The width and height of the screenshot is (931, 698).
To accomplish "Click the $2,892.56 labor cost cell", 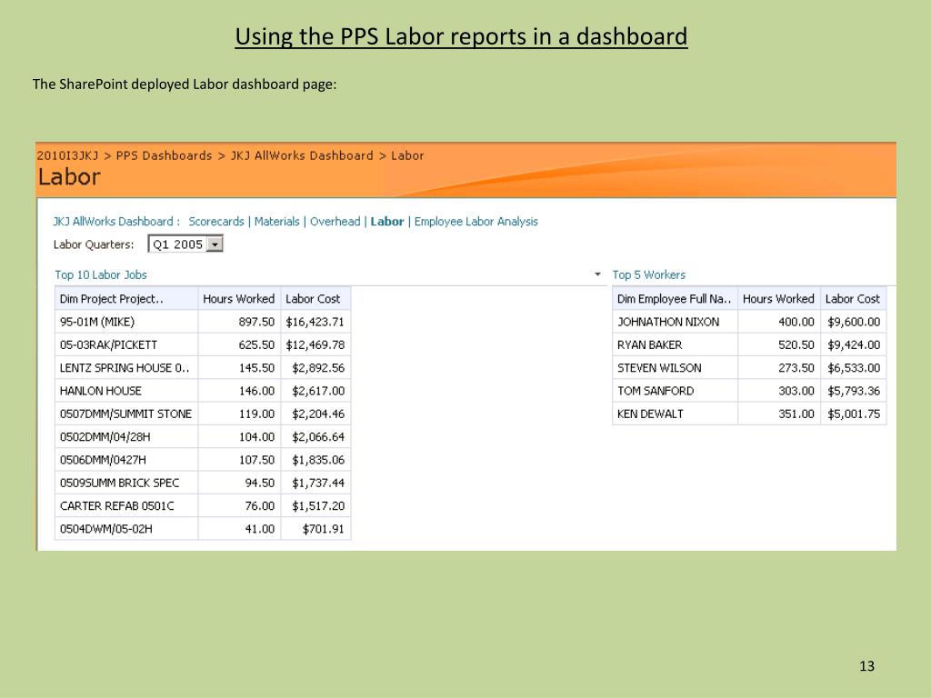I will (x=315, y=368).
